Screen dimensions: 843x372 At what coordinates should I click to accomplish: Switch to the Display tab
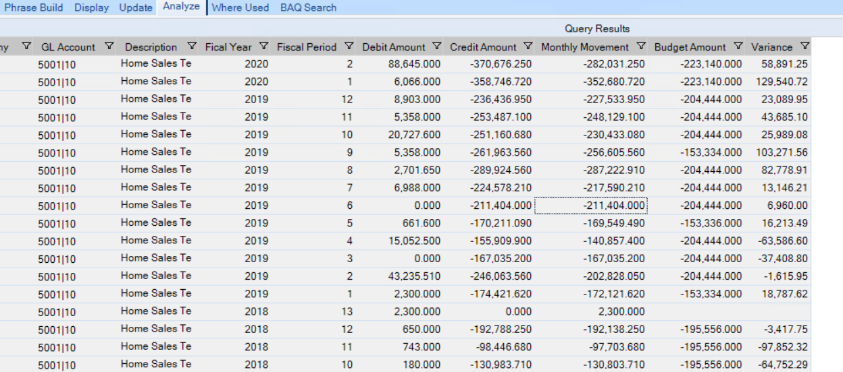(x=92, y=7)
